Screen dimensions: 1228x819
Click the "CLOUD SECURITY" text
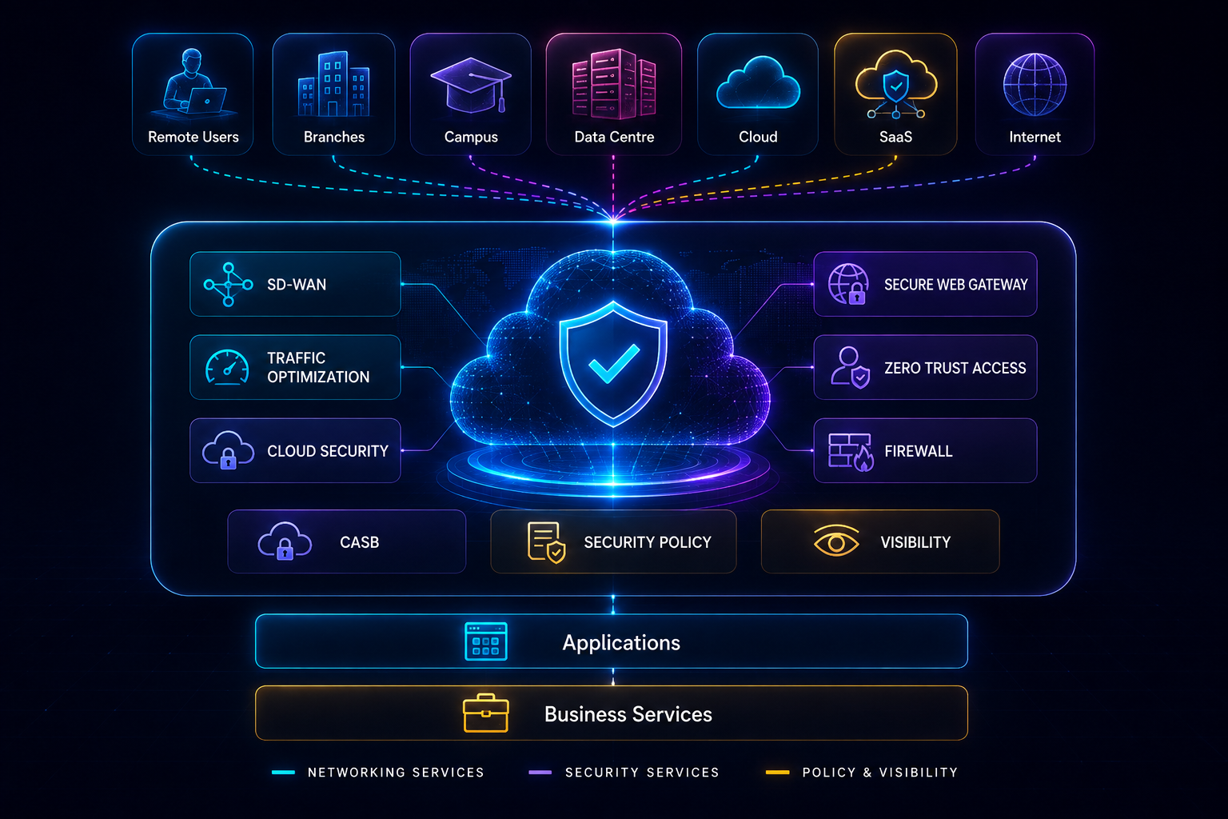328,452
